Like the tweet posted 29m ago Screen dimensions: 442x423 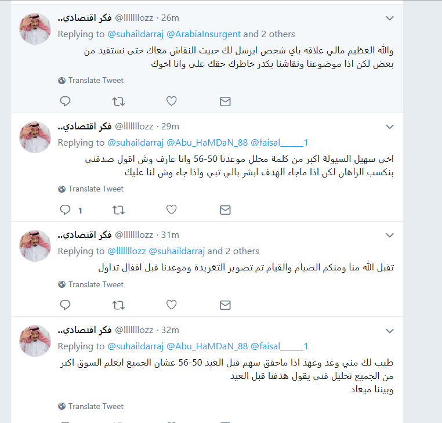click(x=171, y=209)
